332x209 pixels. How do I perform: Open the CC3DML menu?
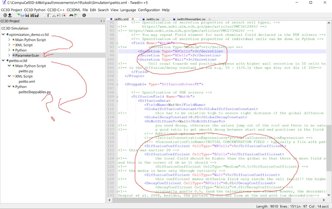click(x=74, y=10)
